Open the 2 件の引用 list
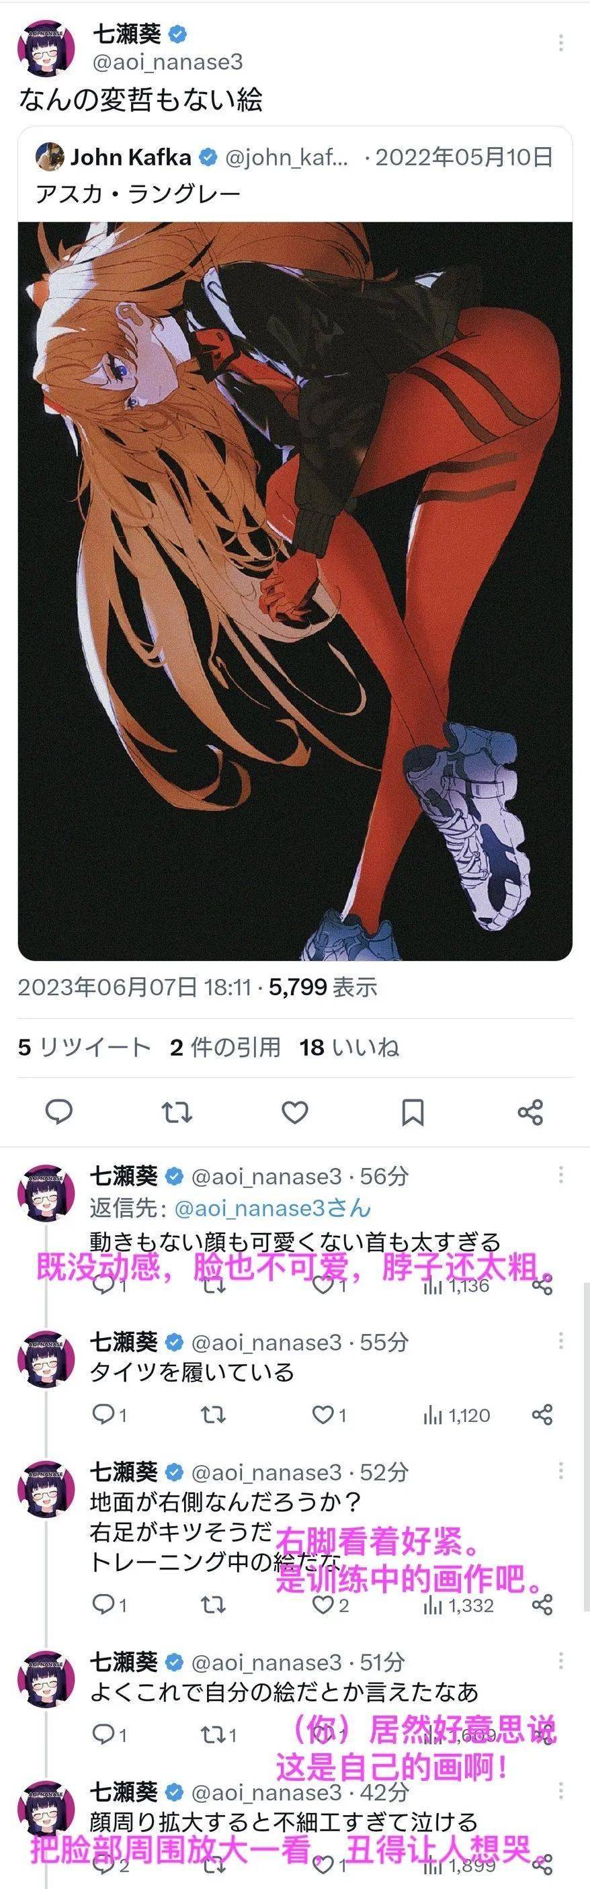This screenshot has height=1889, width=590. coord(225,1047)
